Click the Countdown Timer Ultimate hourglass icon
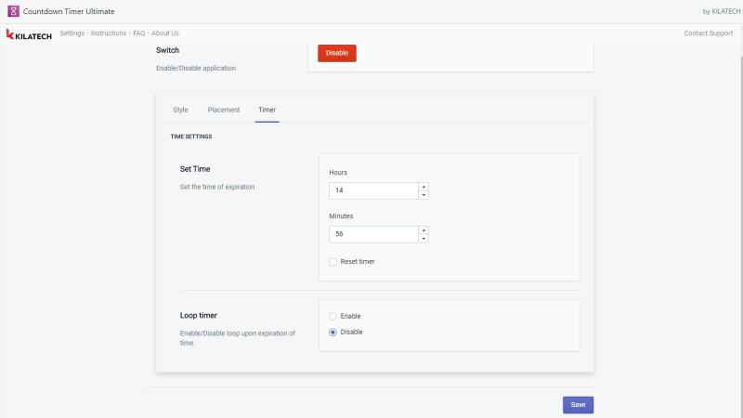The height and width of the screenshot is (418, 743). pos(13,11)
